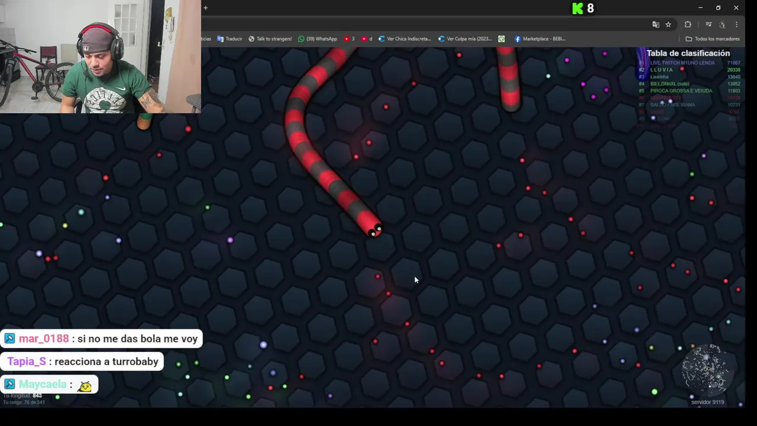The height and width of the screenshot is (426, 757).
Task: Click the Tu longitud 843 score text
Action: [22, 396]
